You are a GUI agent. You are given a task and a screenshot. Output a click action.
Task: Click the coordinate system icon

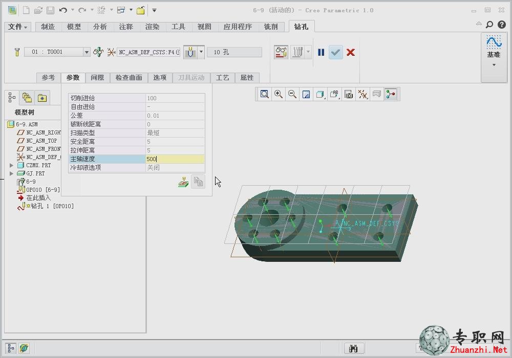pyautogui.click(x=111, y=52)
